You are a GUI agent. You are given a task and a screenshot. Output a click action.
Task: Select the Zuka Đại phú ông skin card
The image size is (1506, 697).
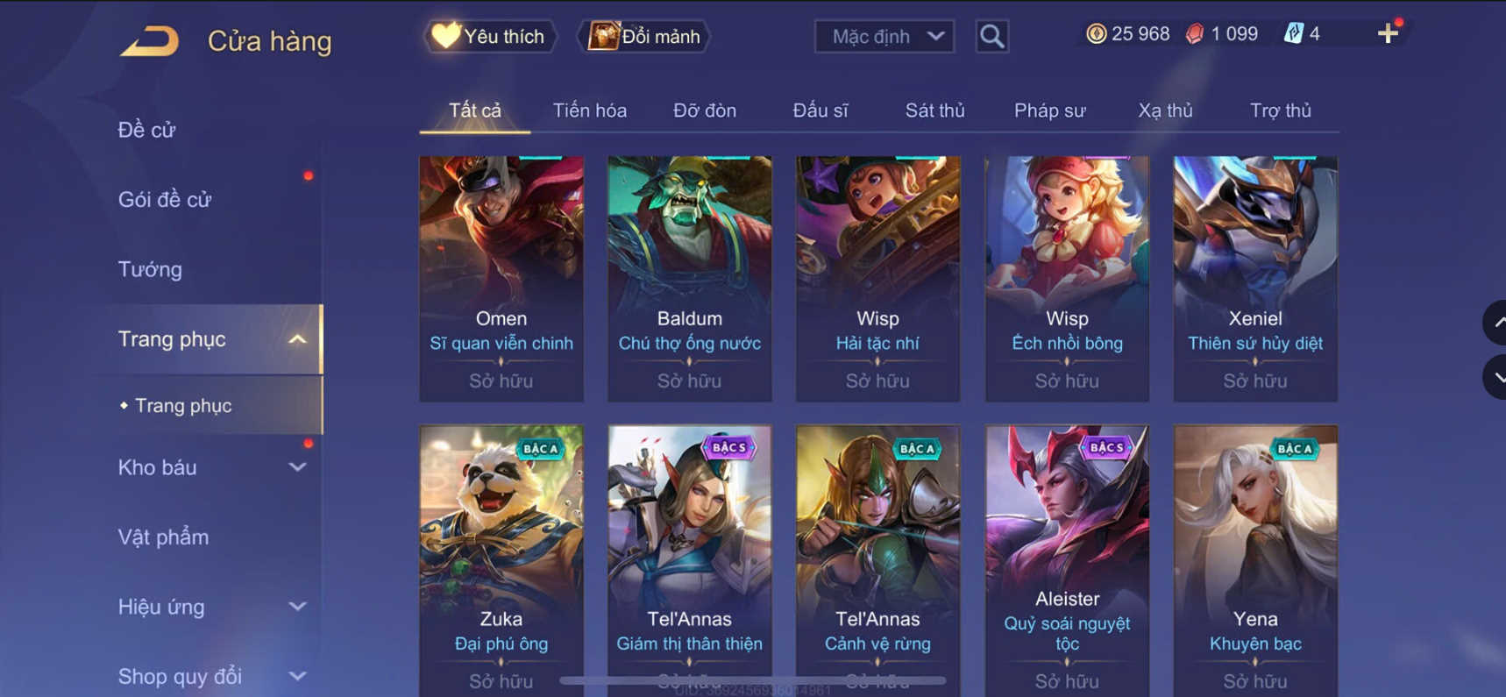coord(501,561)
